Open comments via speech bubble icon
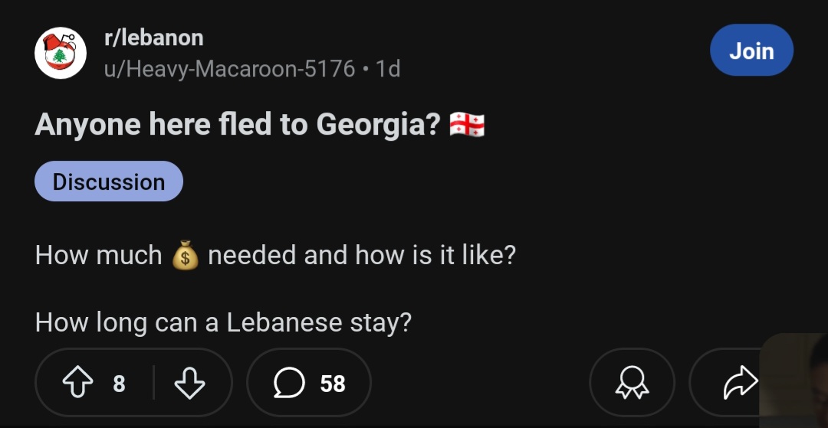This screenshot has width=828, height=428. (x=288, y=383)
